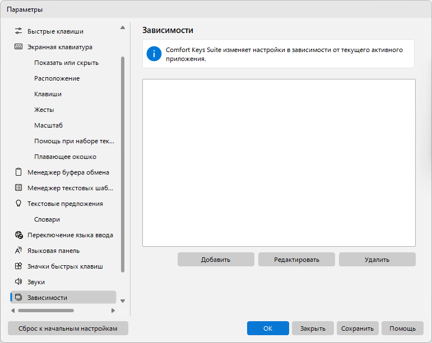Click the Удалить button
This screenshot has height=343, width=432.
click(x=377, y=260)
